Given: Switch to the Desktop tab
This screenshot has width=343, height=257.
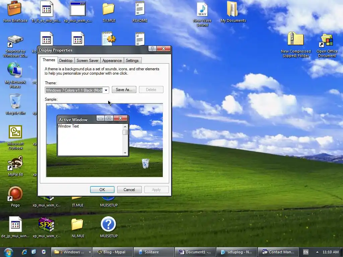Looking at the screenshot, I should click(66, 61).
